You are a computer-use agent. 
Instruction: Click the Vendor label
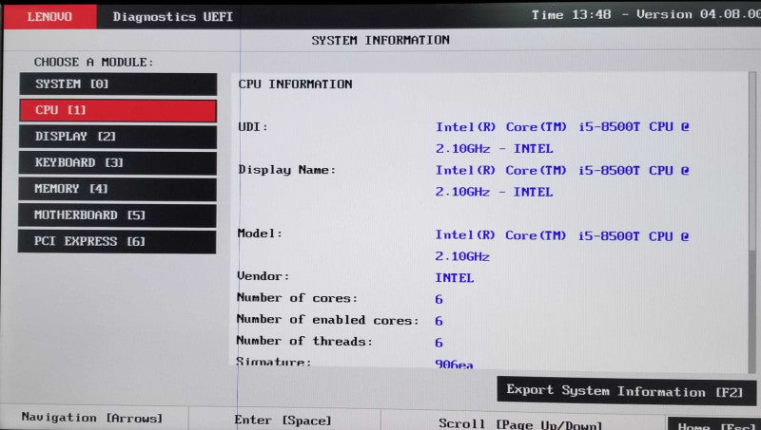tap(263, 276)
